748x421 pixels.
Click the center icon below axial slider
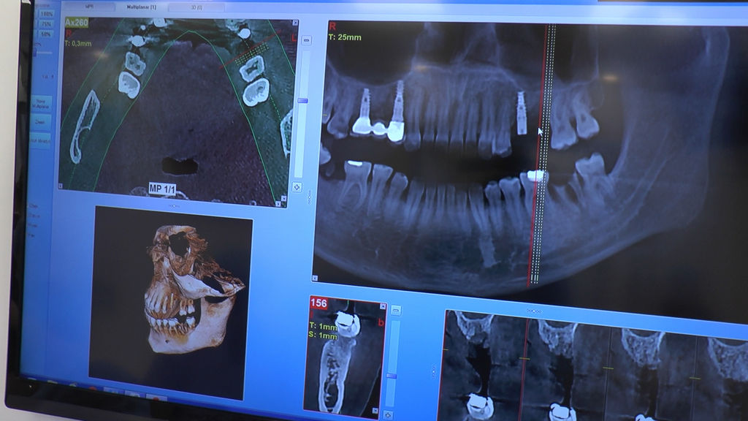pyautogui.click(x=297, y=187)
